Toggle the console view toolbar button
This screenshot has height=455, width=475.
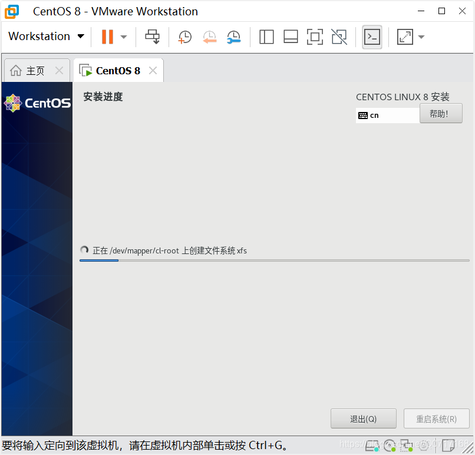pyautogui.click(x=372, y=37)
